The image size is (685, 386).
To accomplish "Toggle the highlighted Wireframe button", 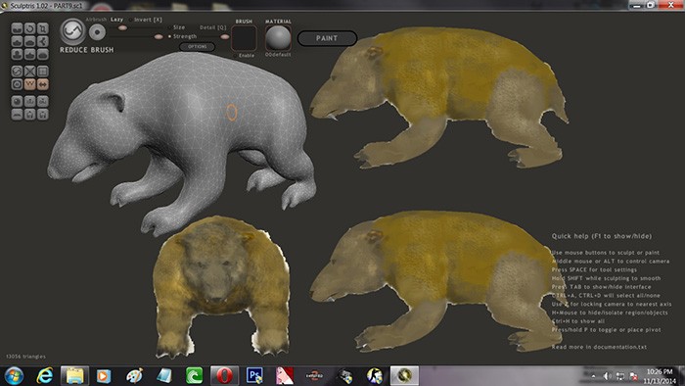I will (29, 84).
